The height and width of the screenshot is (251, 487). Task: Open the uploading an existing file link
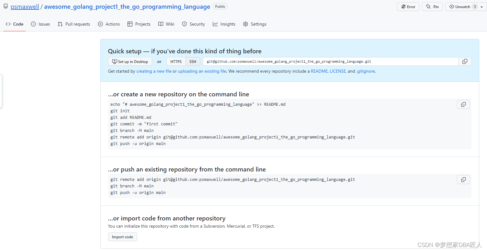coord(202,71)
